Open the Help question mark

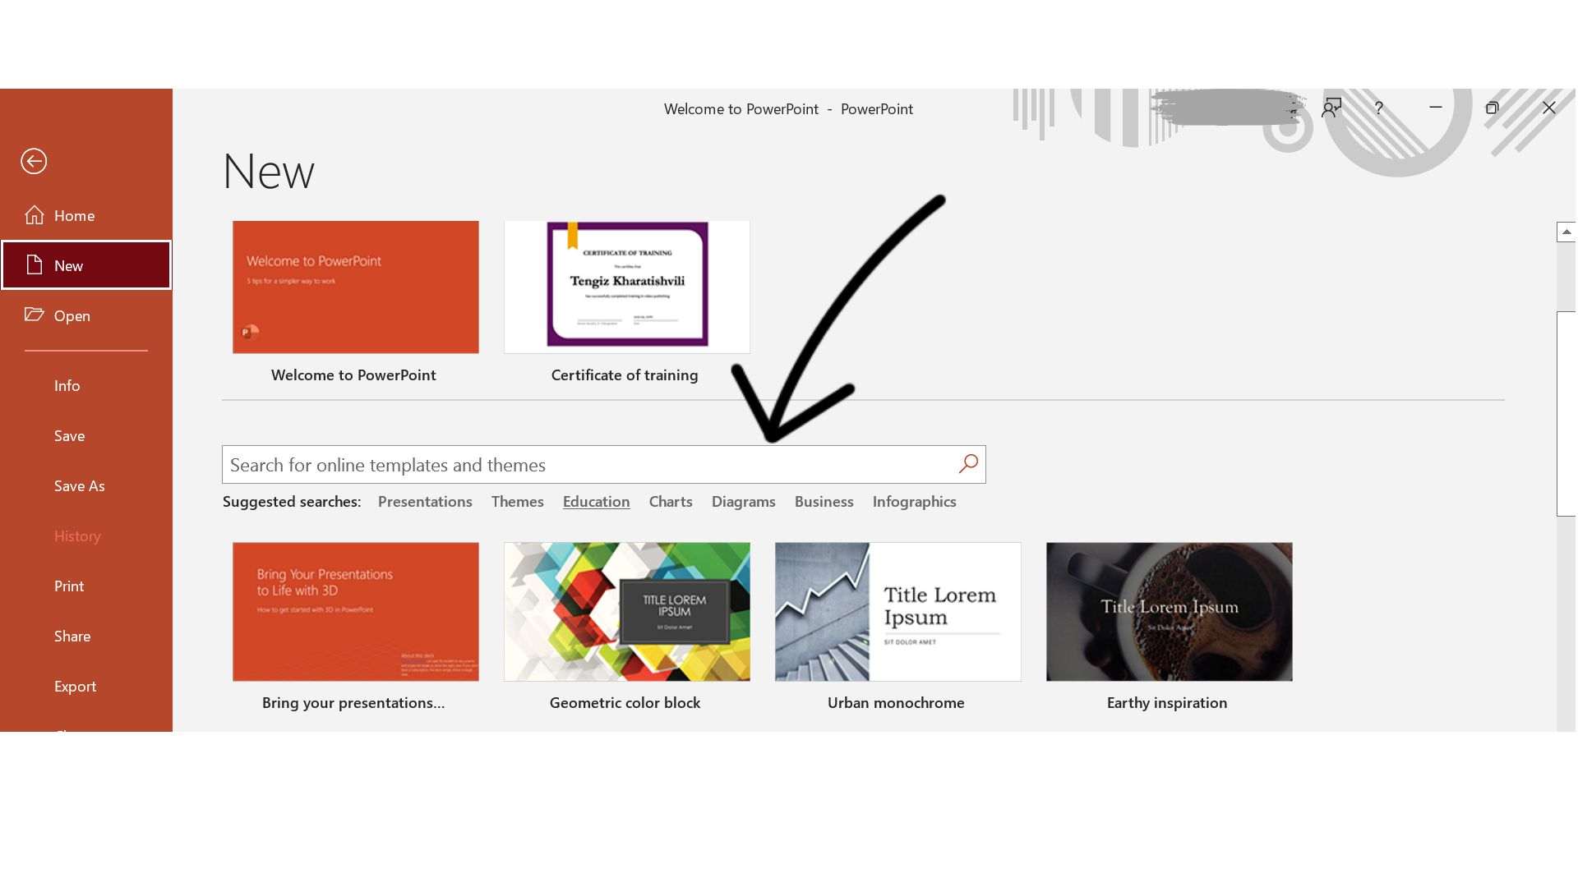click(x=1379, y=108)
